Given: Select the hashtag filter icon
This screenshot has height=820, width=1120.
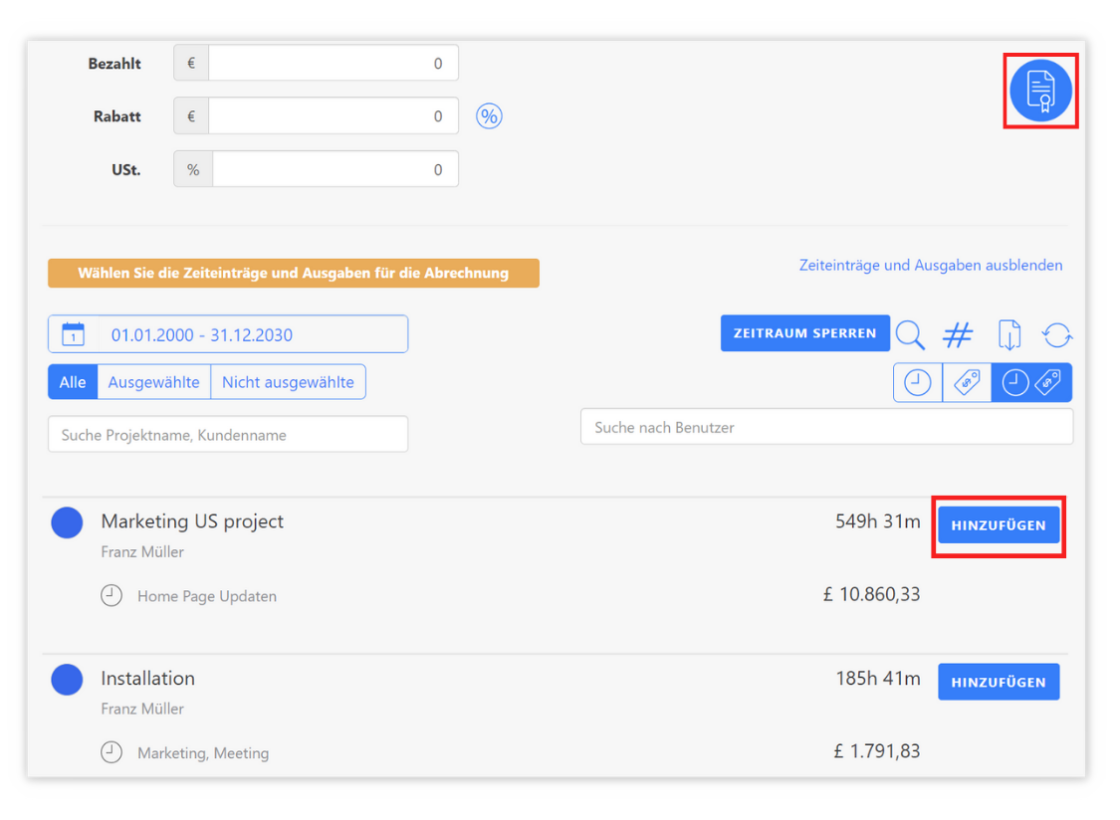Looking at the screenshot, I should [x=958, y=335].
